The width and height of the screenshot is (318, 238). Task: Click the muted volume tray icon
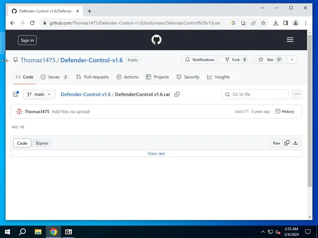[278, 232]
